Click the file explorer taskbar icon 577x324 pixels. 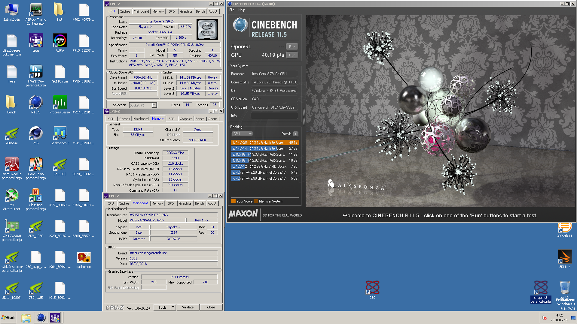tap(26, 318)
